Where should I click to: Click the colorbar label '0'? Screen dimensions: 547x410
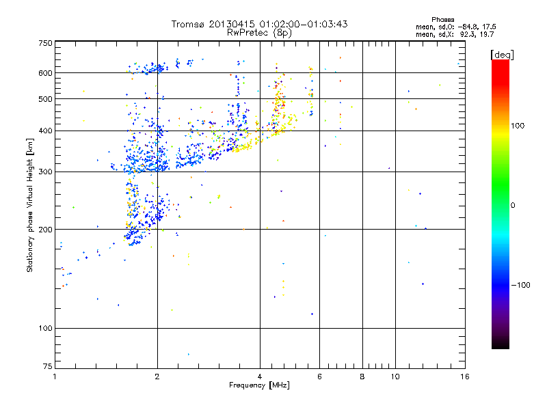coord(513,205)
